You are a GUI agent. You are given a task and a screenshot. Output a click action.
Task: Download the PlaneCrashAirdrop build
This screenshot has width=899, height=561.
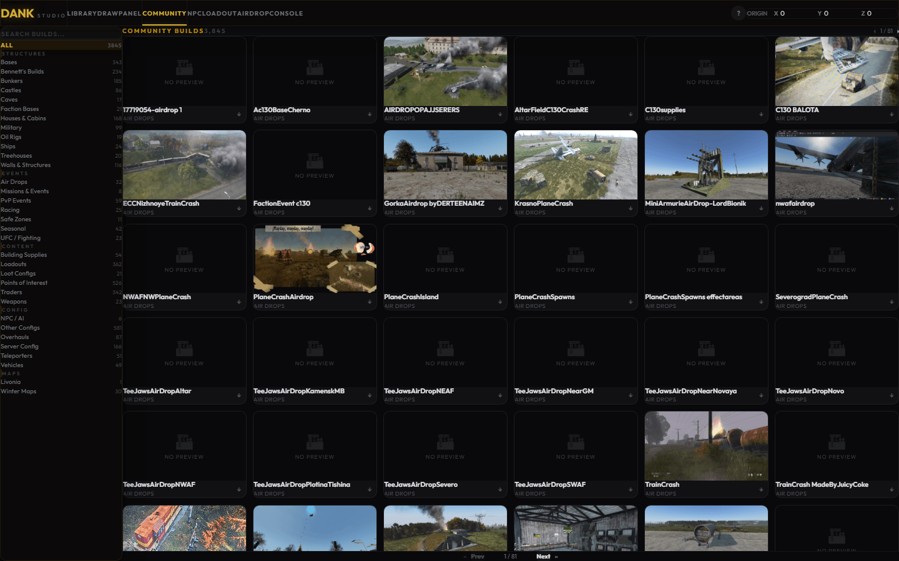[x=370, y=302]
